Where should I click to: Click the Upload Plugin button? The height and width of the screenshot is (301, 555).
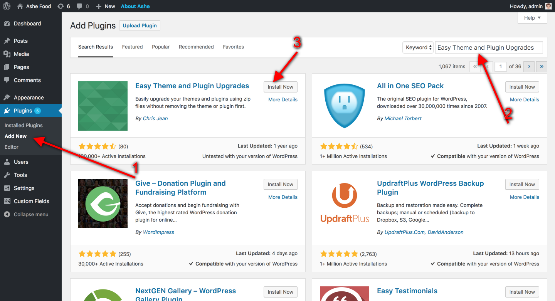point(140,25)
